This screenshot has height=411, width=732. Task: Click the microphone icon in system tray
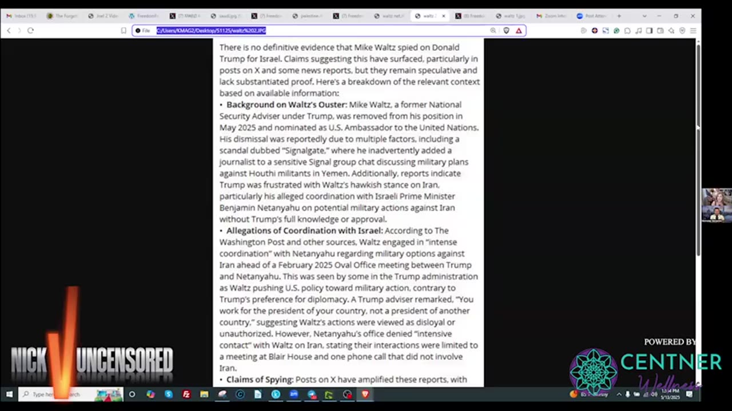coord(628,394)
